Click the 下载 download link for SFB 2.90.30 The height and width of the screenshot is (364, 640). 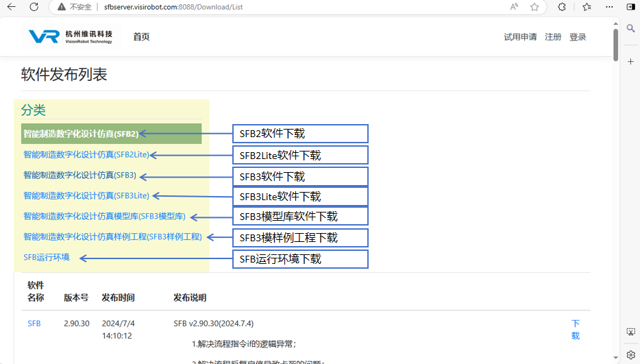click(x=576, y=329)
